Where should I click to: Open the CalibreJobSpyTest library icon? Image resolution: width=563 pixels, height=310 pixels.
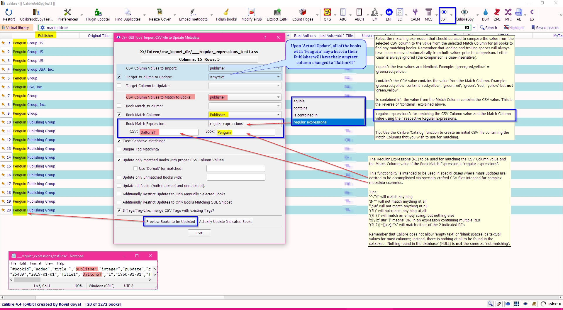point(36,15)
